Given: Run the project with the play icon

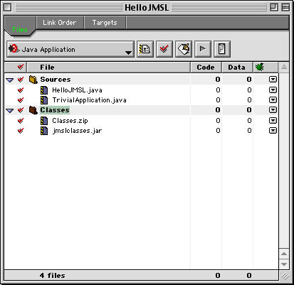Looking at the screenshot, I should [203, 49].
